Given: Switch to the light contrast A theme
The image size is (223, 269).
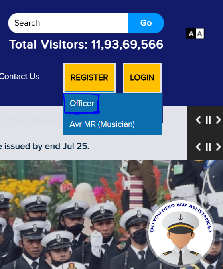Looking at the screenshot, I should 199,33.
